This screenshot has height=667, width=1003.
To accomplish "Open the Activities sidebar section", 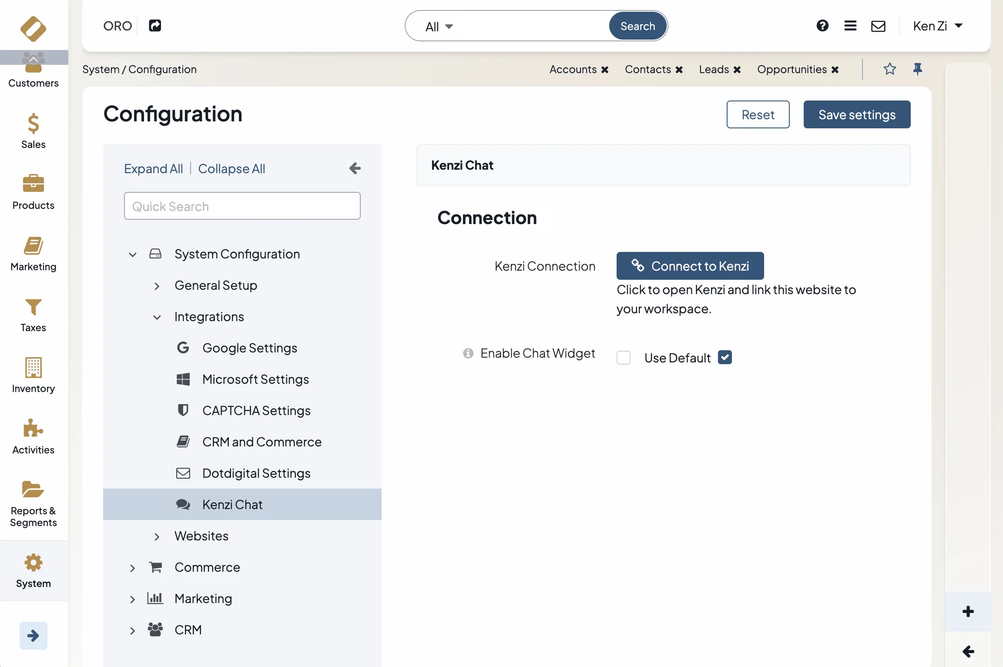I will 34,436.
